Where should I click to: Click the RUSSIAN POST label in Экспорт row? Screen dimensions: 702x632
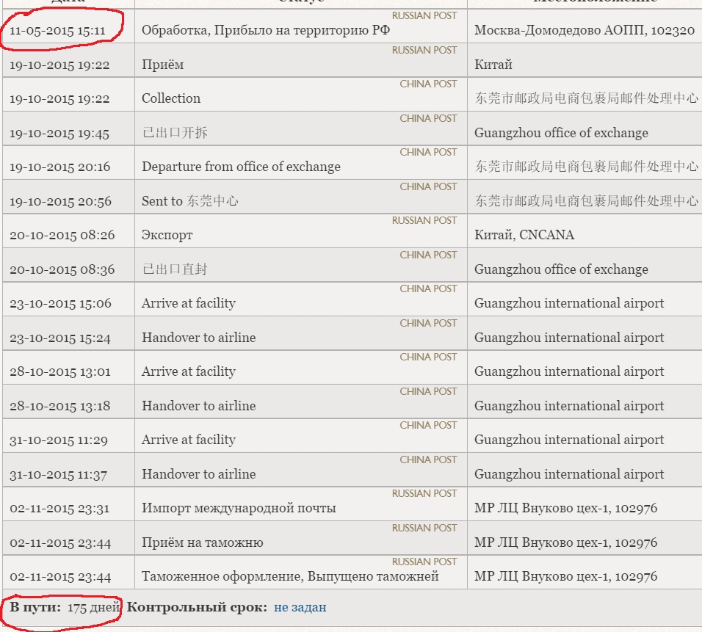point(424,220)
